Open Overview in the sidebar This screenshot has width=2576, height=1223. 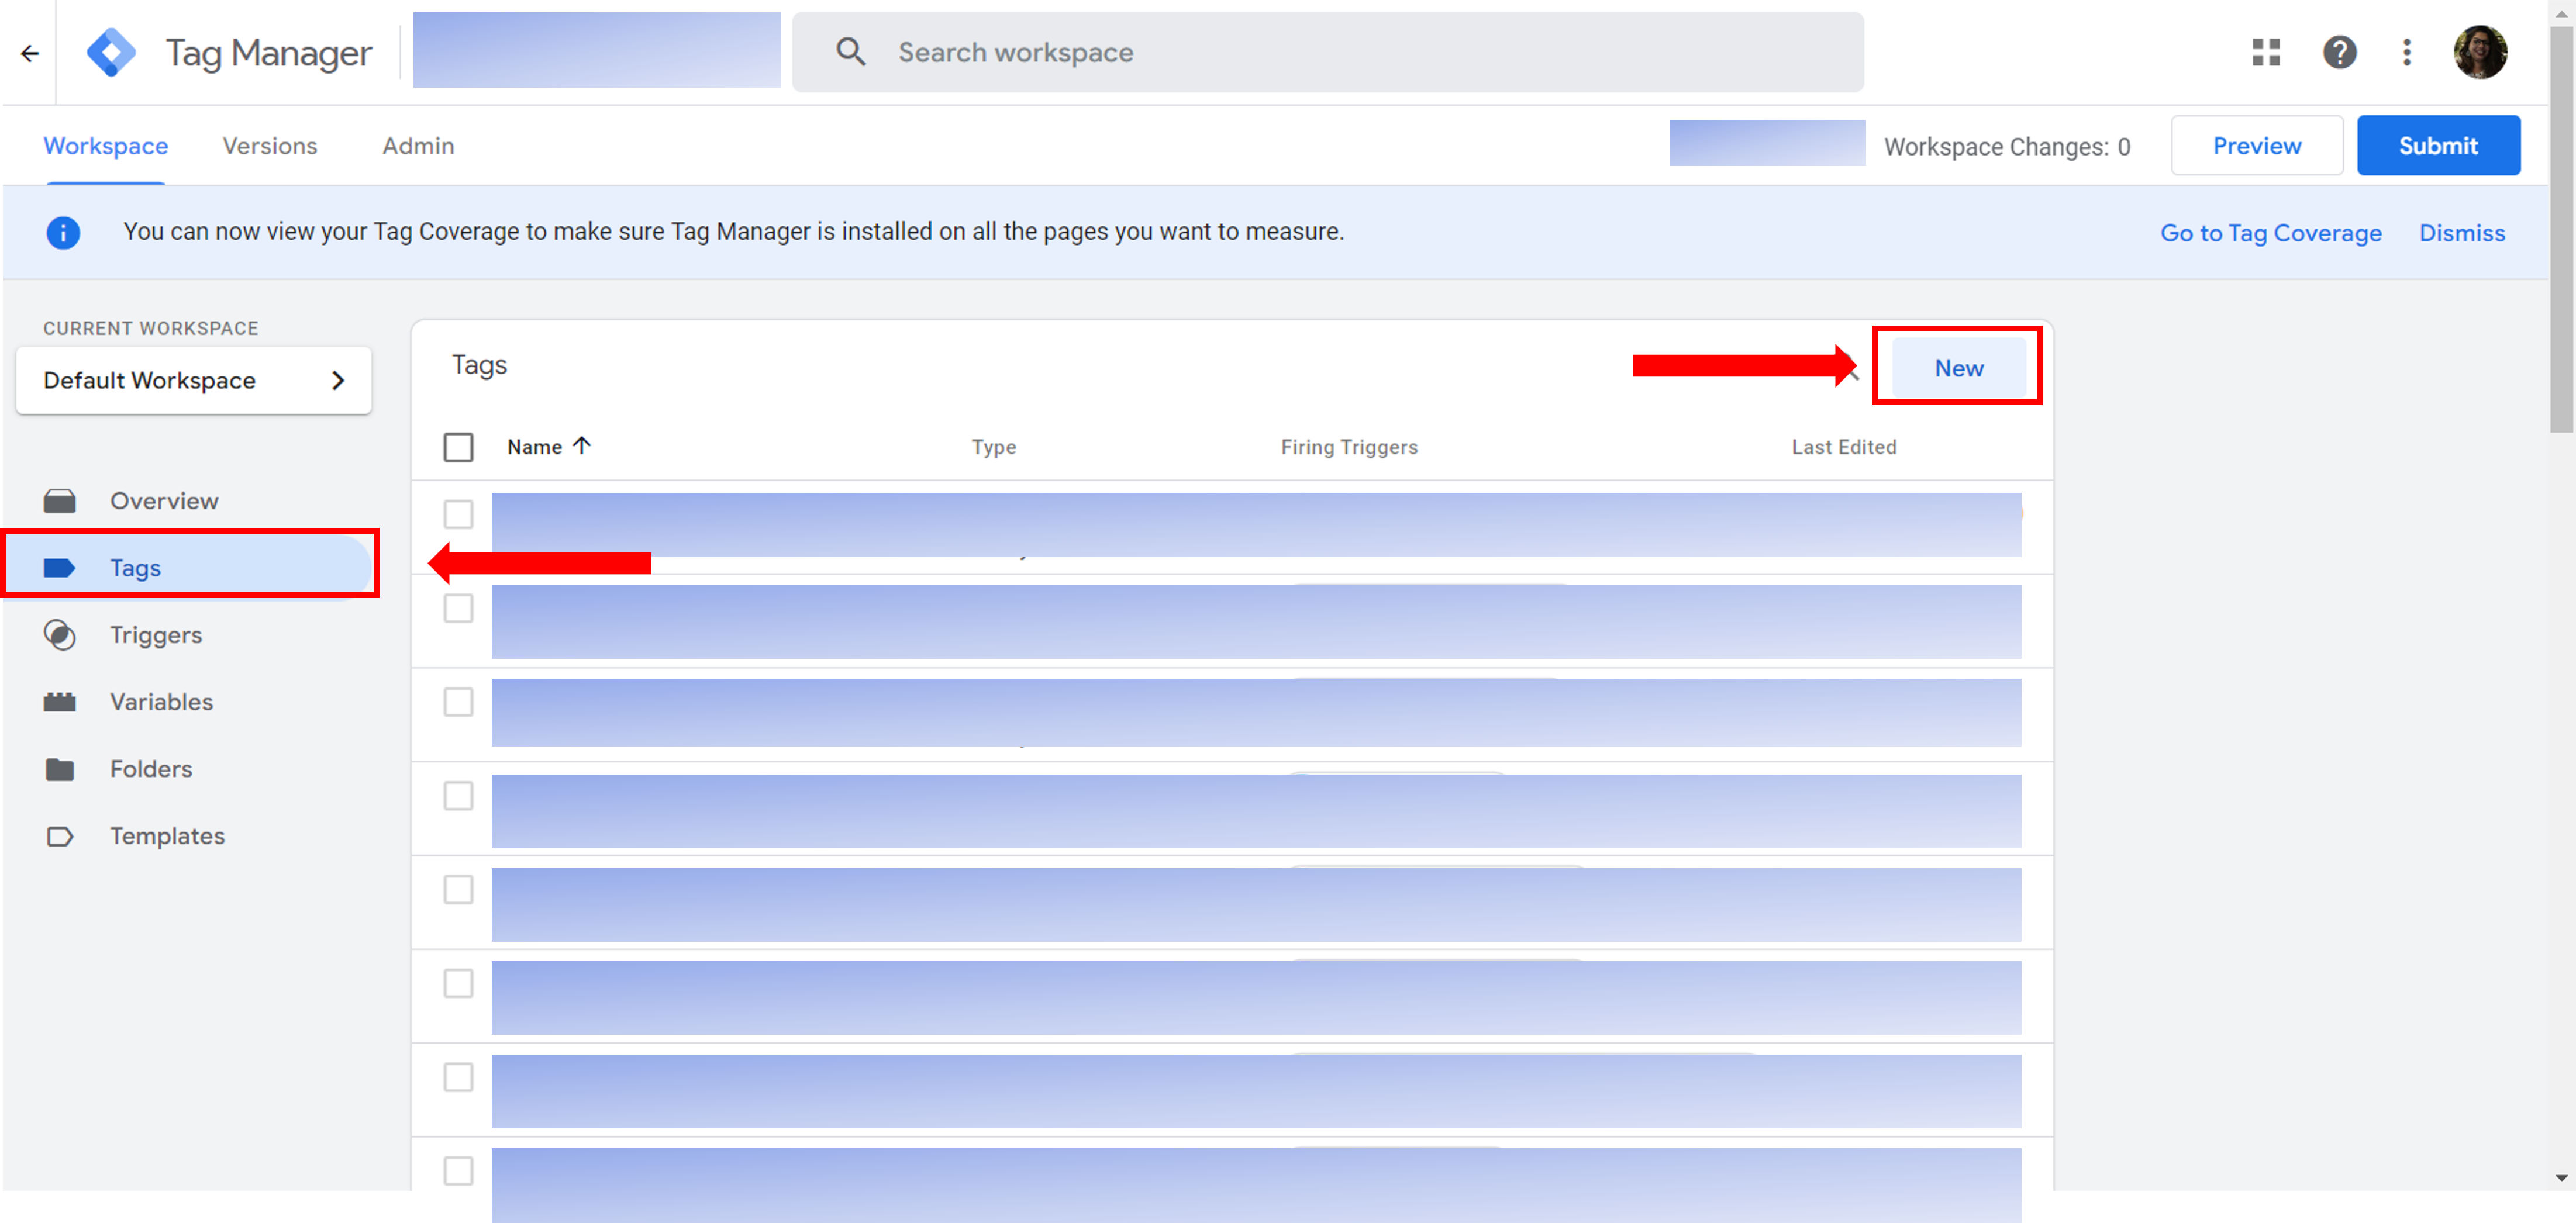click(x=164, y=501)
